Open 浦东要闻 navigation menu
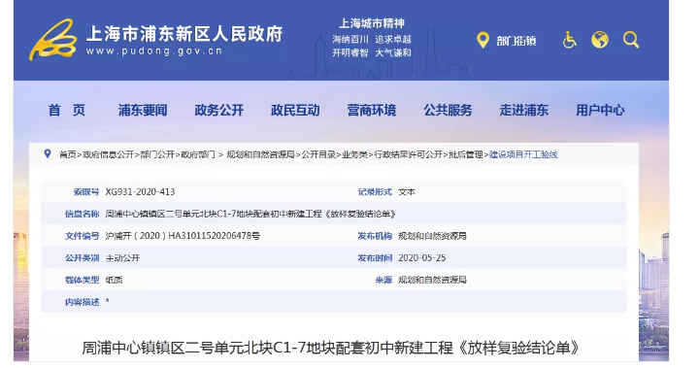 coord(143,110)
